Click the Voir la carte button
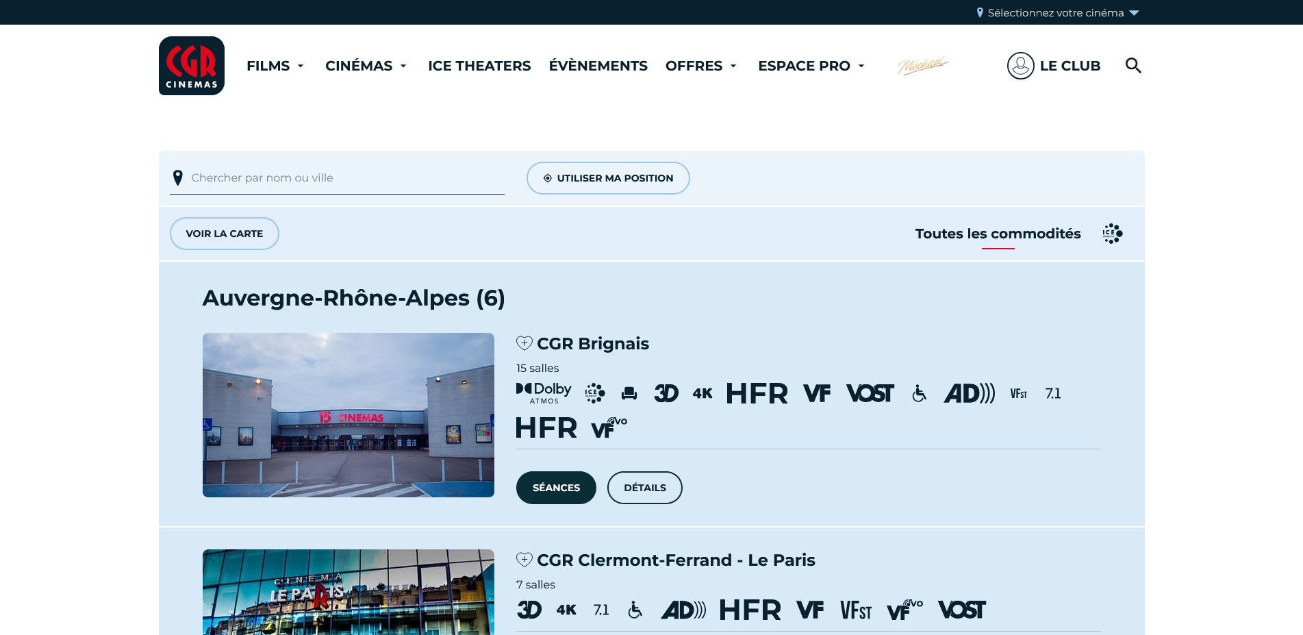 (225, 234)
